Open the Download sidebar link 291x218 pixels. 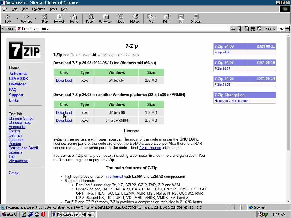pyautogui.click(x=18, y=84)
